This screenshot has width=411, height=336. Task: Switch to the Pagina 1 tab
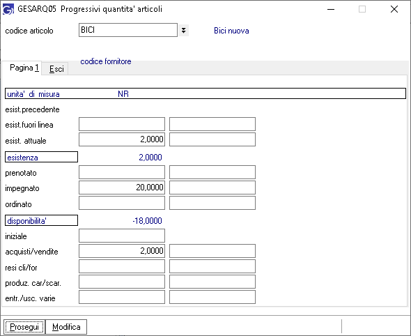[x=24, y=68]
